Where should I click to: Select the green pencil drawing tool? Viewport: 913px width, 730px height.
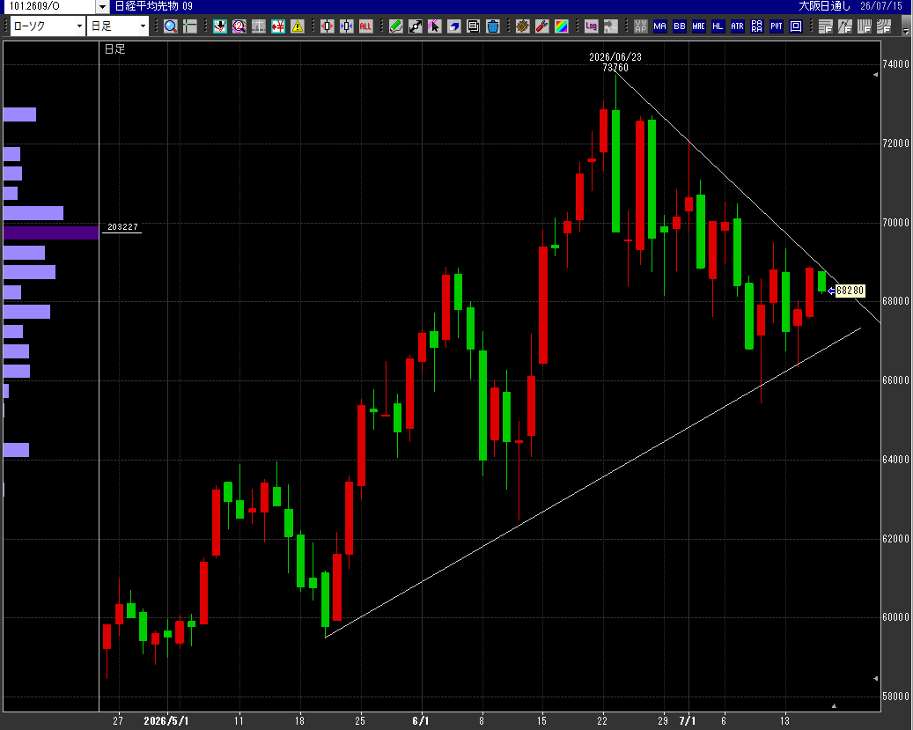[396, 26]
